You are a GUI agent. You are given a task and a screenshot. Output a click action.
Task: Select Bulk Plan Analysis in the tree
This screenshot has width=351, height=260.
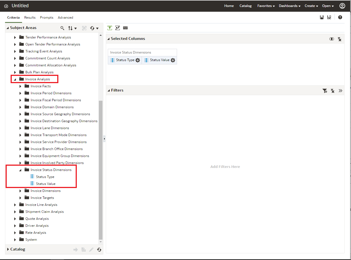tap(39, 72)
